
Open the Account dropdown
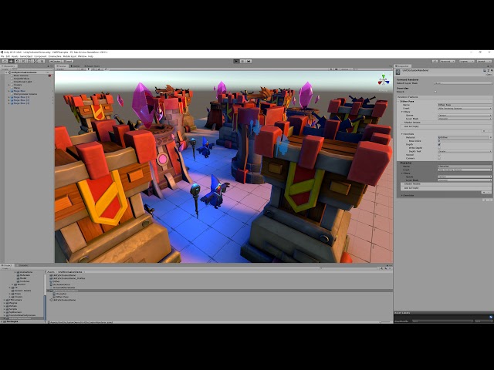(x=448, y=62)
